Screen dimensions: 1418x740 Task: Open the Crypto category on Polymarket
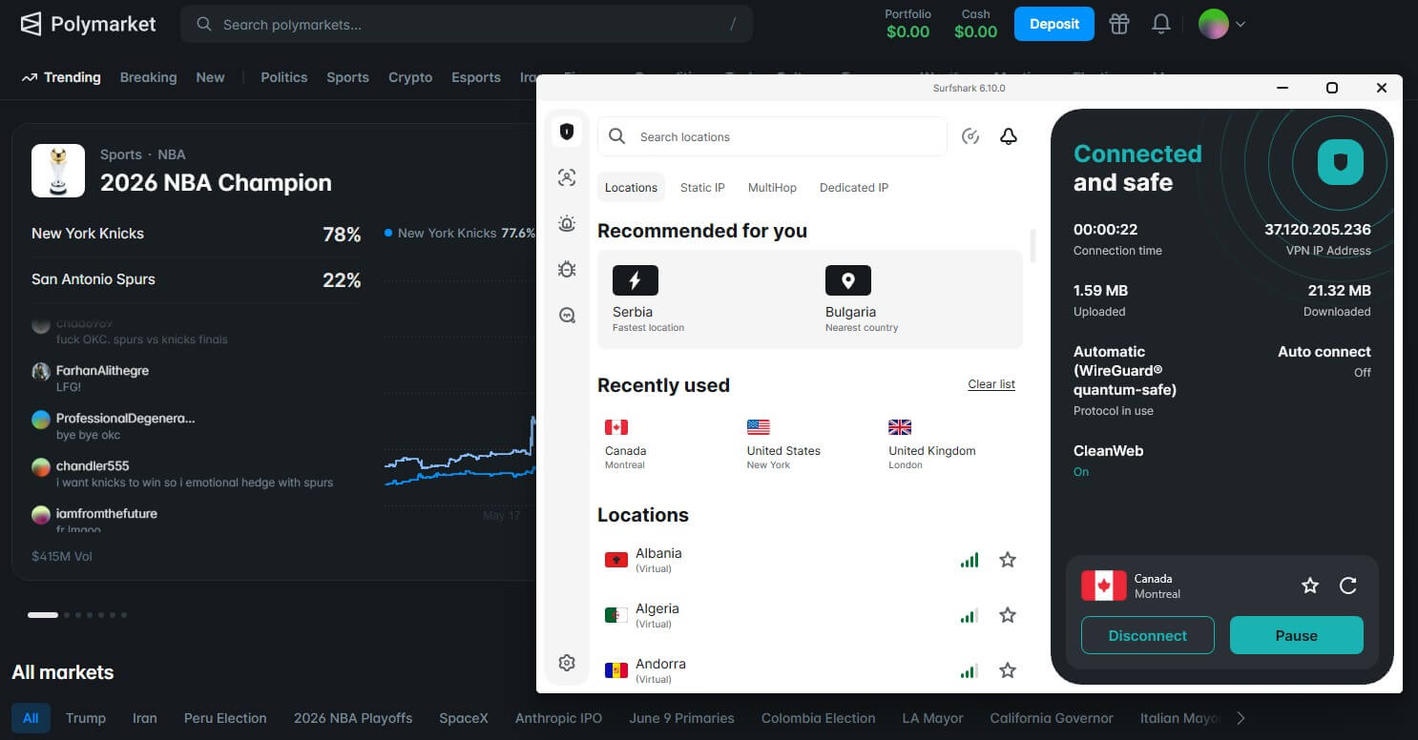(410, 77)
